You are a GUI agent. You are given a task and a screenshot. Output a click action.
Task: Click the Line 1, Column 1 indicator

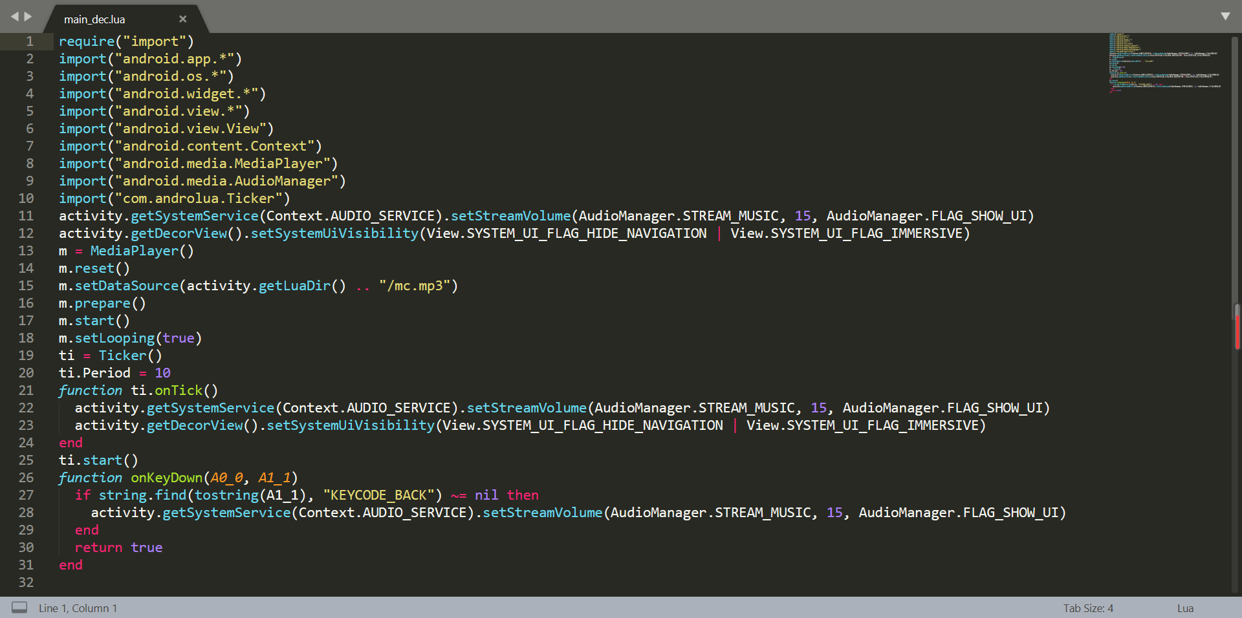coord(78,608)
